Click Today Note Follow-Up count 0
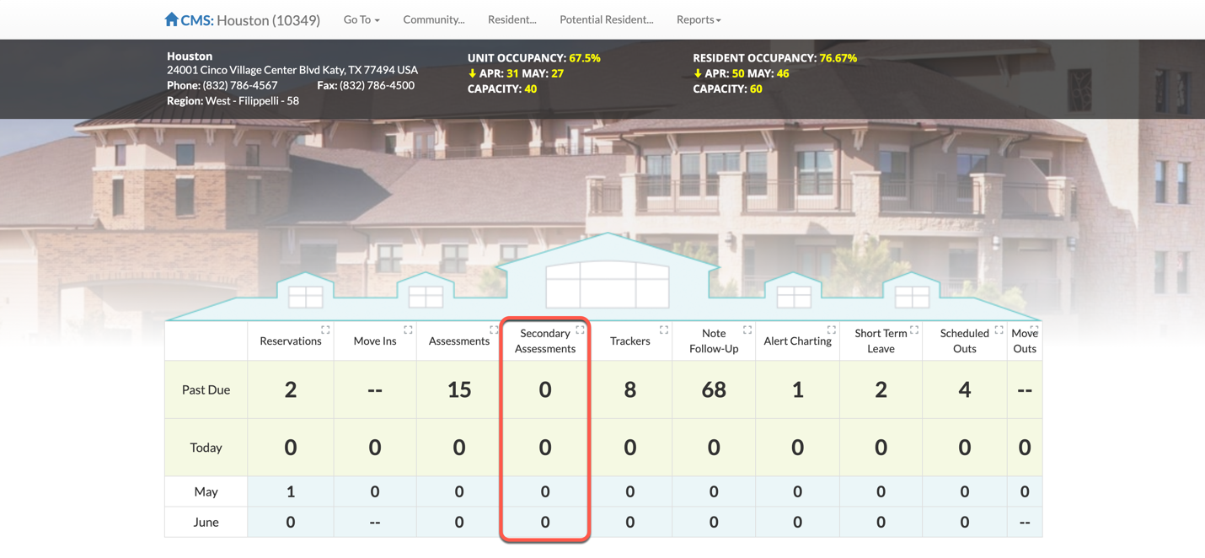Screen dimensions: 1205x558 point(714,448)
